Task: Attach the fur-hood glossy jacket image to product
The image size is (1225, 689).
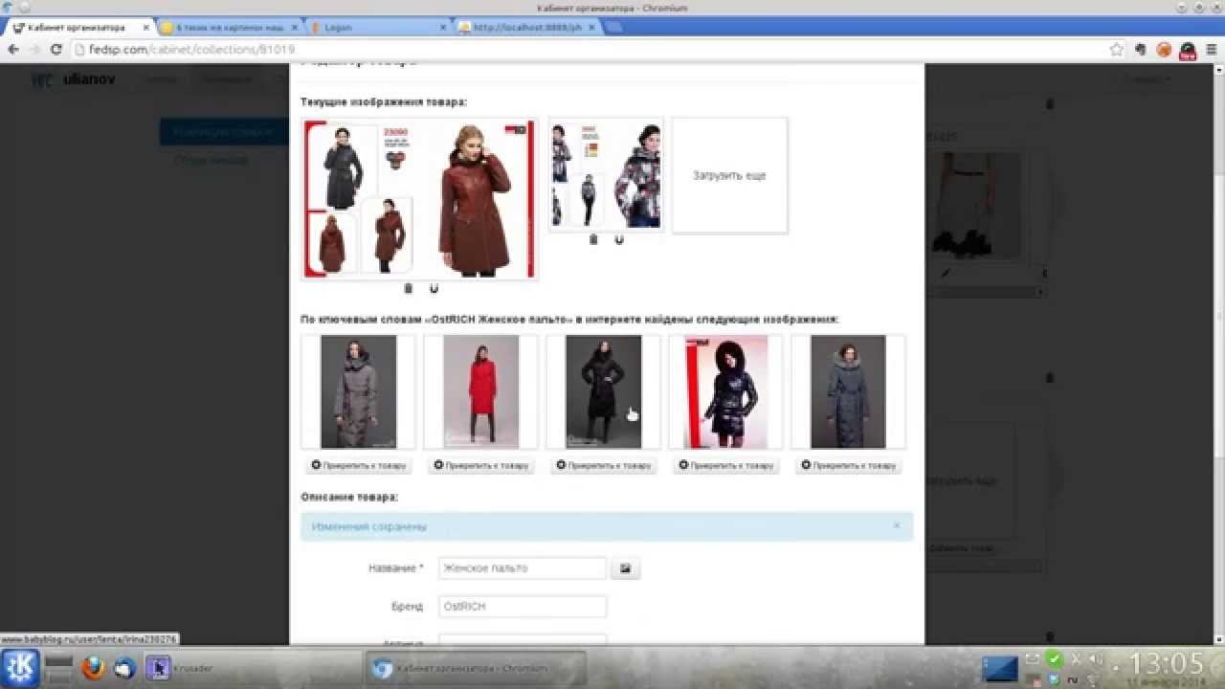Action: point(726,466)
